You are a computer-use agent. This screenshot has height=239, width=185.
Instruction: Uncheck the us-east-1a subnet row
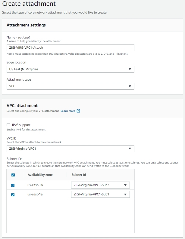coord(13,195)
